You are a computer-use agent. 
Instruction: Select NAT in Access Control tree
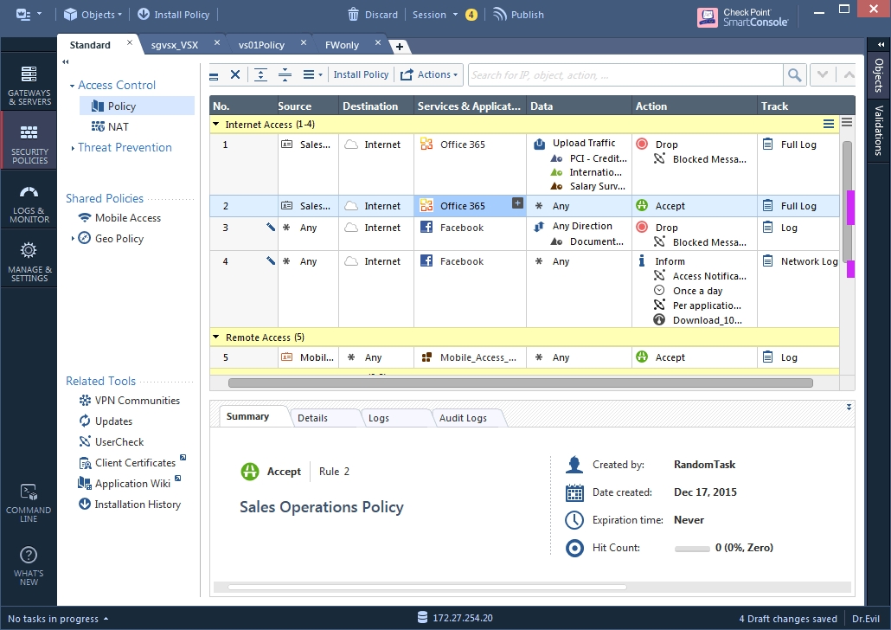click(119, 127)
